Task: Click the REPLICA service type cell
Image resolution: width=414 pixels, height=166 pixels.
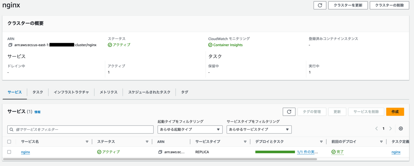Action: (202, 152)
